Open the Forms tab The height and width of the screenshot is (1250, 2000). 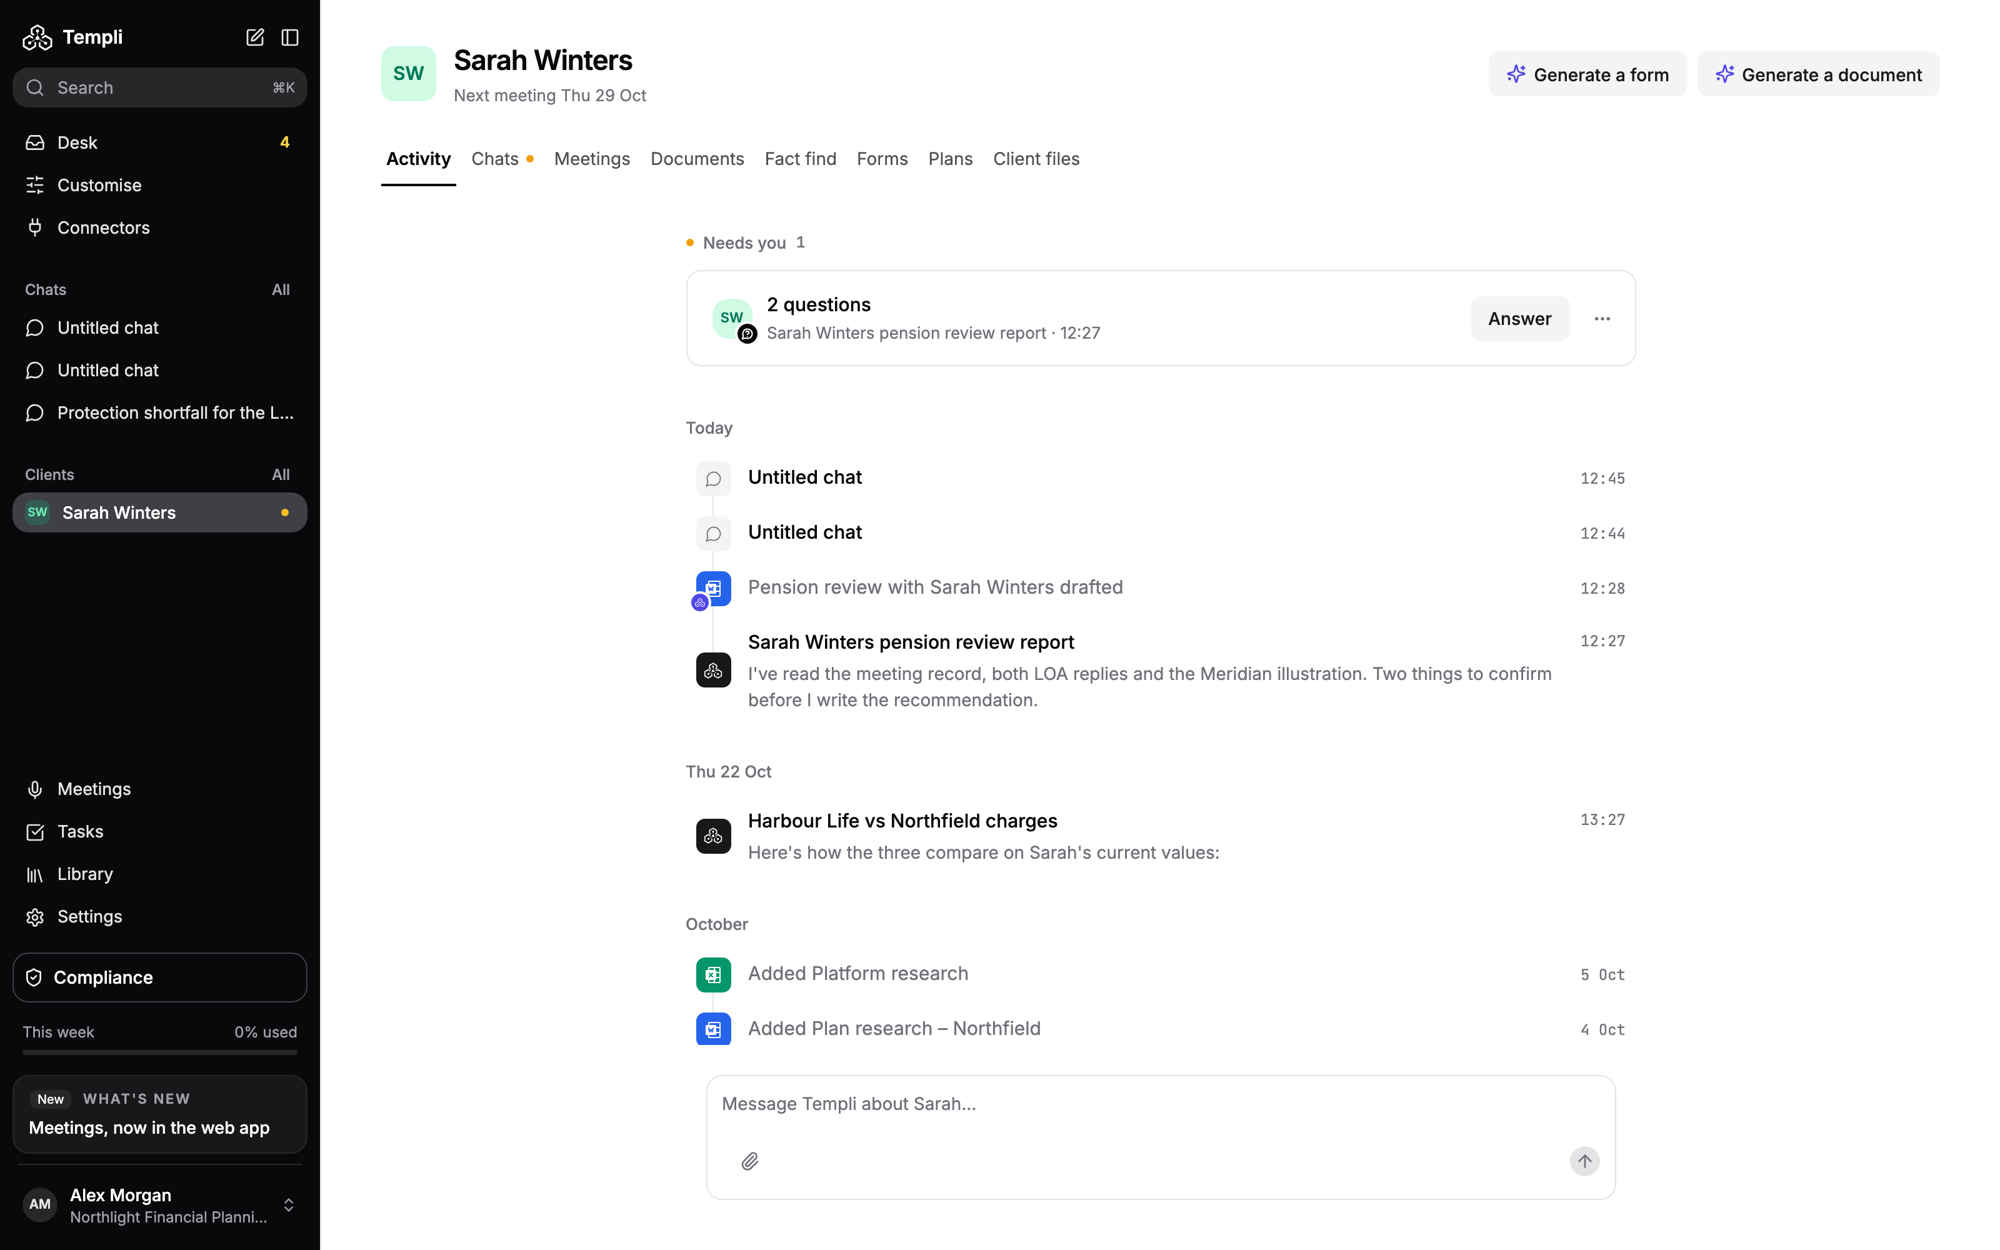tap(882, 159)
